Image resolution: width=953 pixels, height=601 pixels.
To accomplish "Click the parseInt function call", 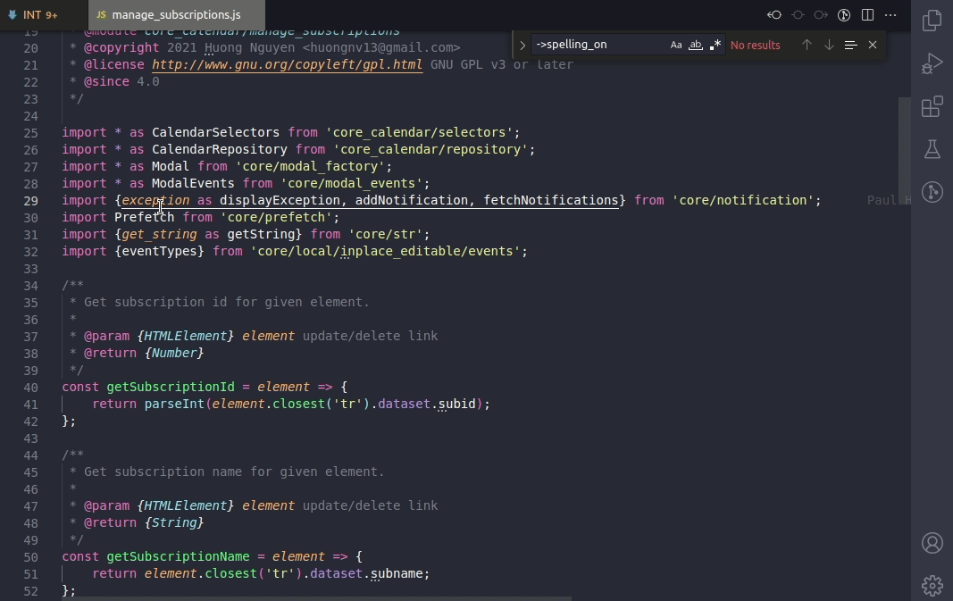I will click(x=174, y=405).
